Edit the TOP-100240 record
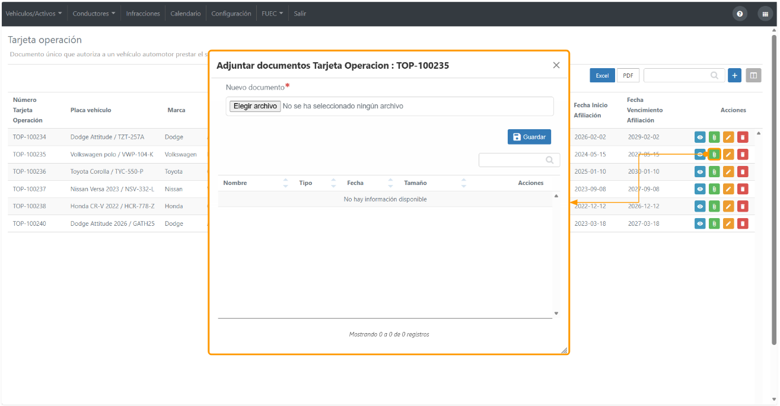780x406 pixels. tap(728, 223)
